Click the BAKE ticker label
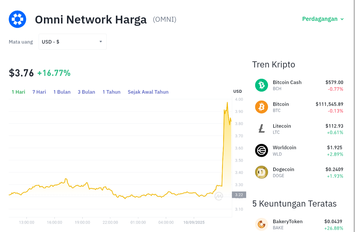355x232 pixels. click(x=278, y=228)
